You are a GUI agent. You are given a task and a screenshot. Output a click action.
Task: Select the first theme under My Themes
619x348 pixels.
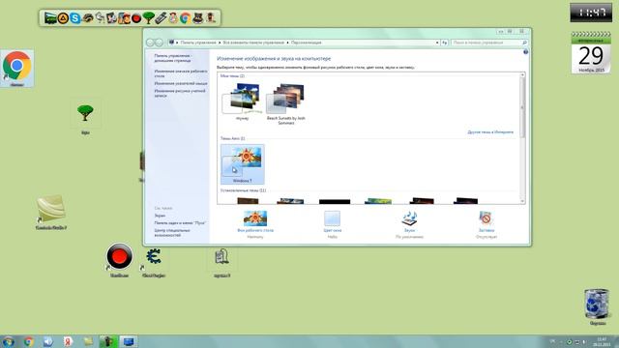coord(242,101)
